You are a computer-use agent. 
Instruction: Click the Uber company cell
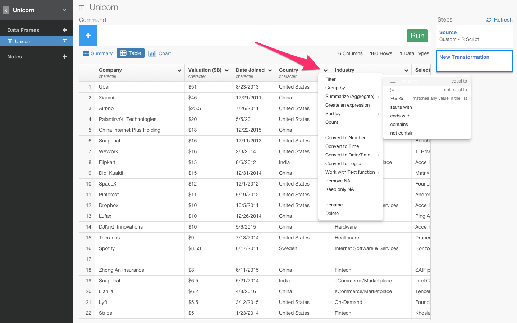140,87
